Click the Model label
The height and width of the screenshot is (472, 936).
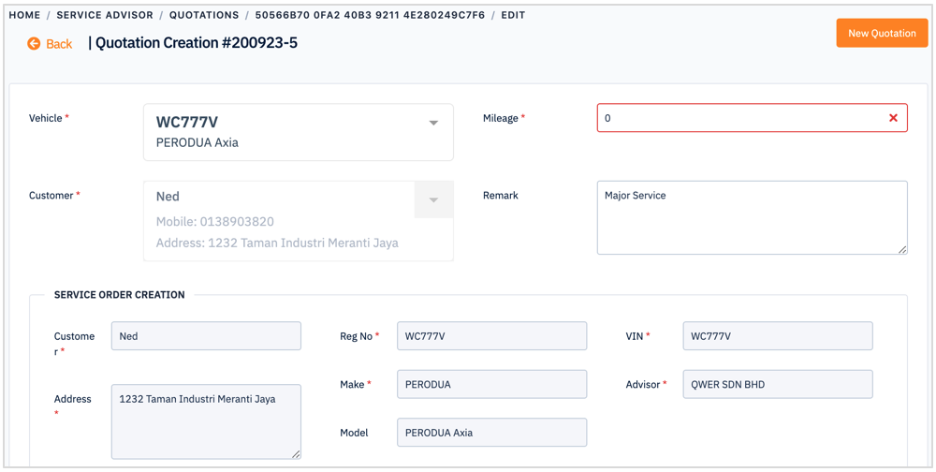coord(354,433)
